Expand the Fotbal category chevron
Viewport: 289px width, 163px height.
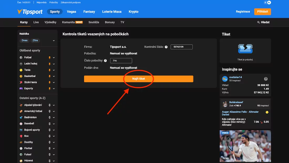[54, 57]
